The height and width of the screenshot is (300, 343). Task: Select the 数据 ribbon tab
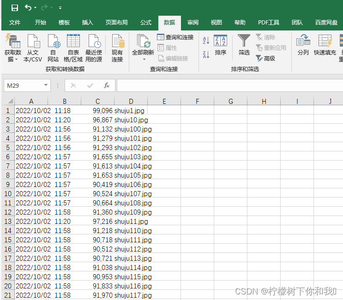point(169,23)
